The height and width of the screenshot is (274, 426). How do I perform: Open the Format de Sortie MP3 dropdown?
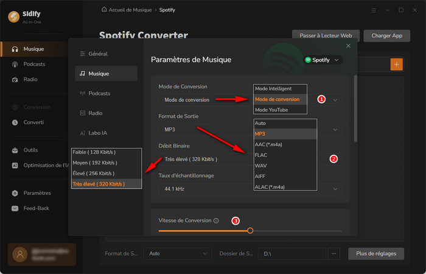(x=250, y=129)
